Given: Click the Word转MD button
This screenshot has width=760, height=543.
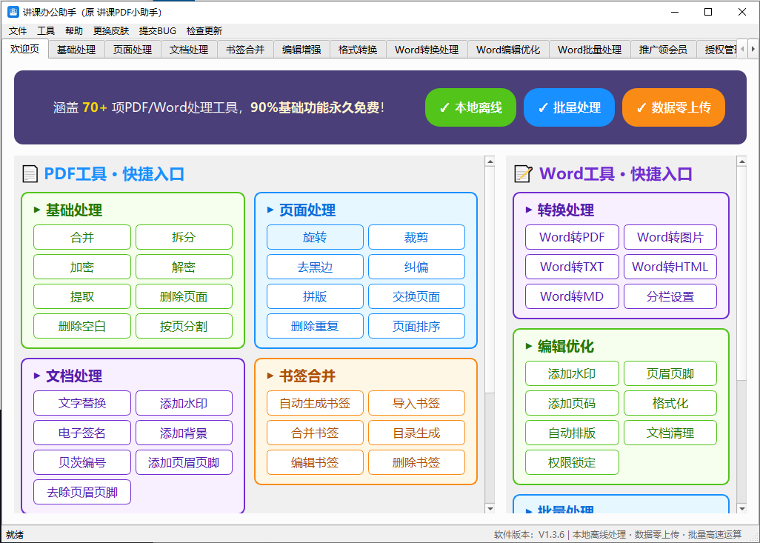Looking at the screenshot, I should click(572, 296).
